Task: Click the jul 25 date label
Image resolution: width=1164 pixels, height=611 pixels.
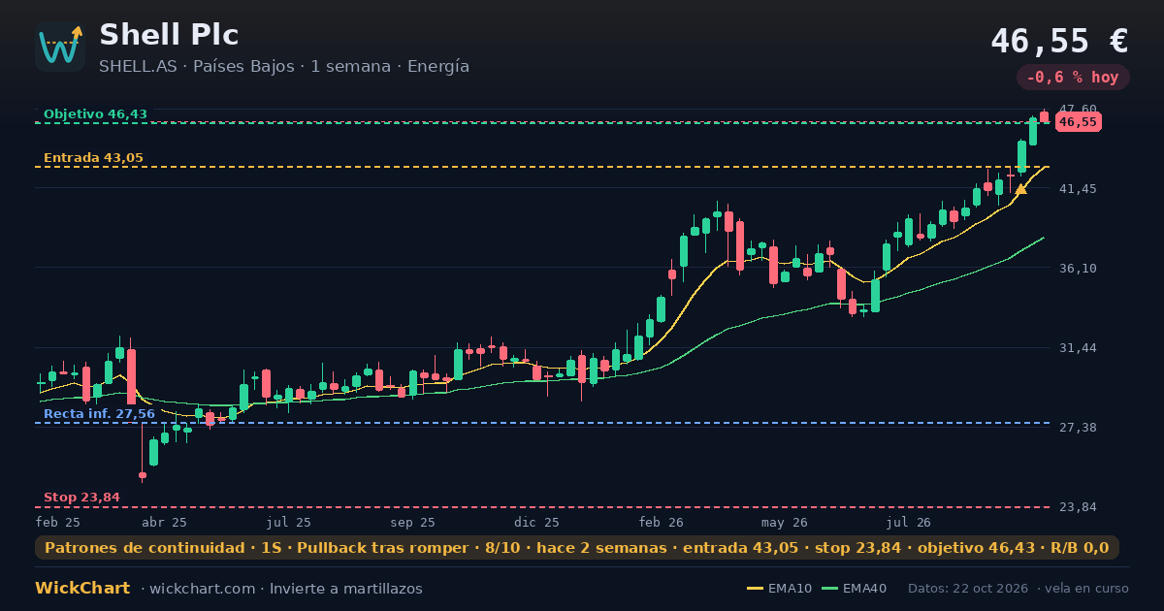Action: point(289,522)
